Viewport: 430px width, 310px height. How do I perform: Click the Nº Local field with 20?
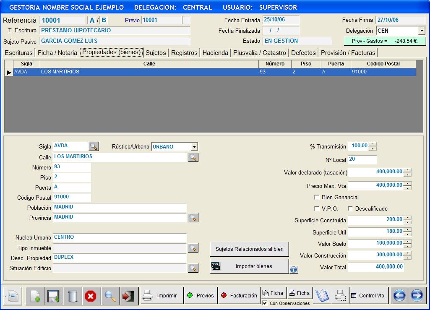coord(362,160)
